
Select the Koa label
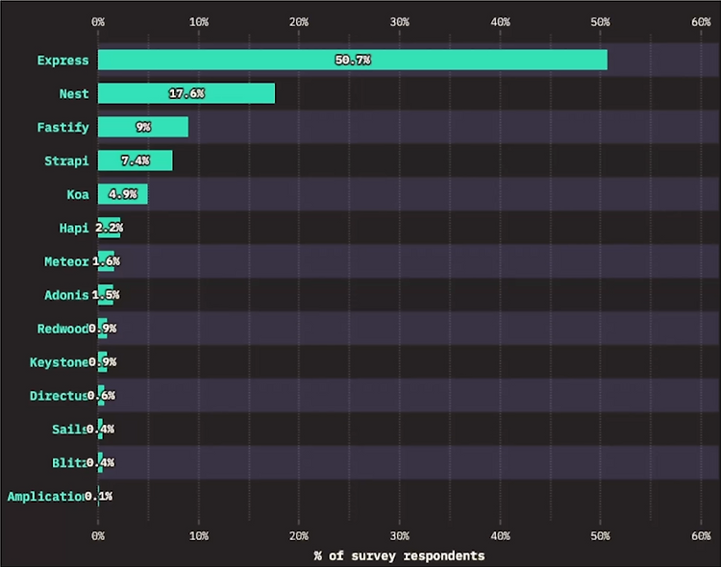point(78,194)
